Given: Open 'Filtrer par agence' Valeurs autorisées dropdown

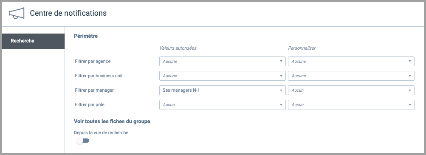Looking at the screenshot, I should point(222,61).
